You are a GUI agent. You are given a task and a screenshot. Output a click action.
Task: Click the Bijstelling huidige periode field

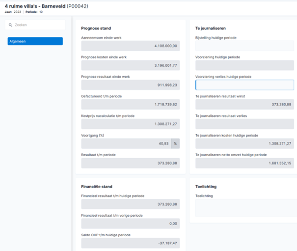pyautogui.click(x=244, y=46)
